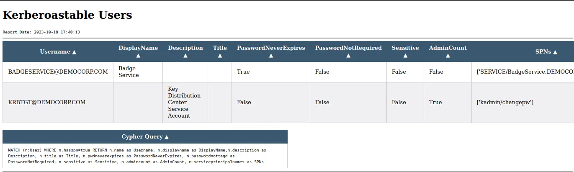This screenshot has width=574, height=172.
Task: Click the Key Distribution Center description
Action: [x=184, y=102]
